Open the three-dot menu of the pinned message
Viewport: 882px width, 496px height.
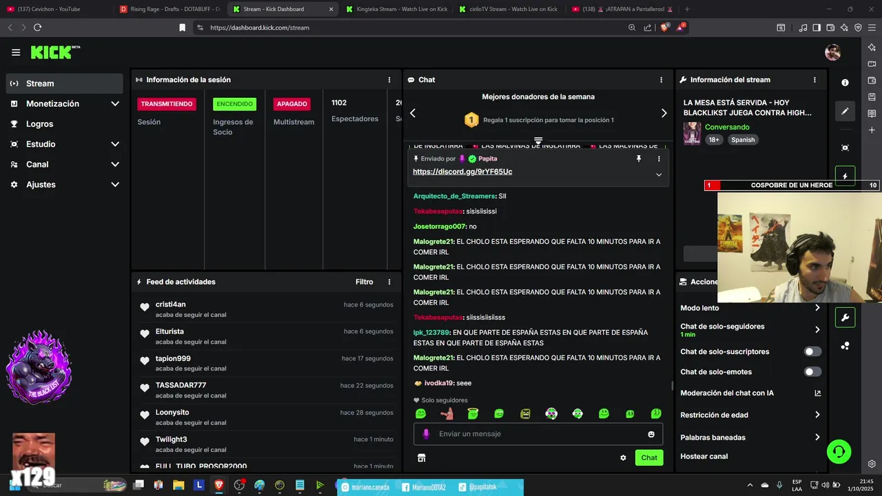click(x=659, y=158)
